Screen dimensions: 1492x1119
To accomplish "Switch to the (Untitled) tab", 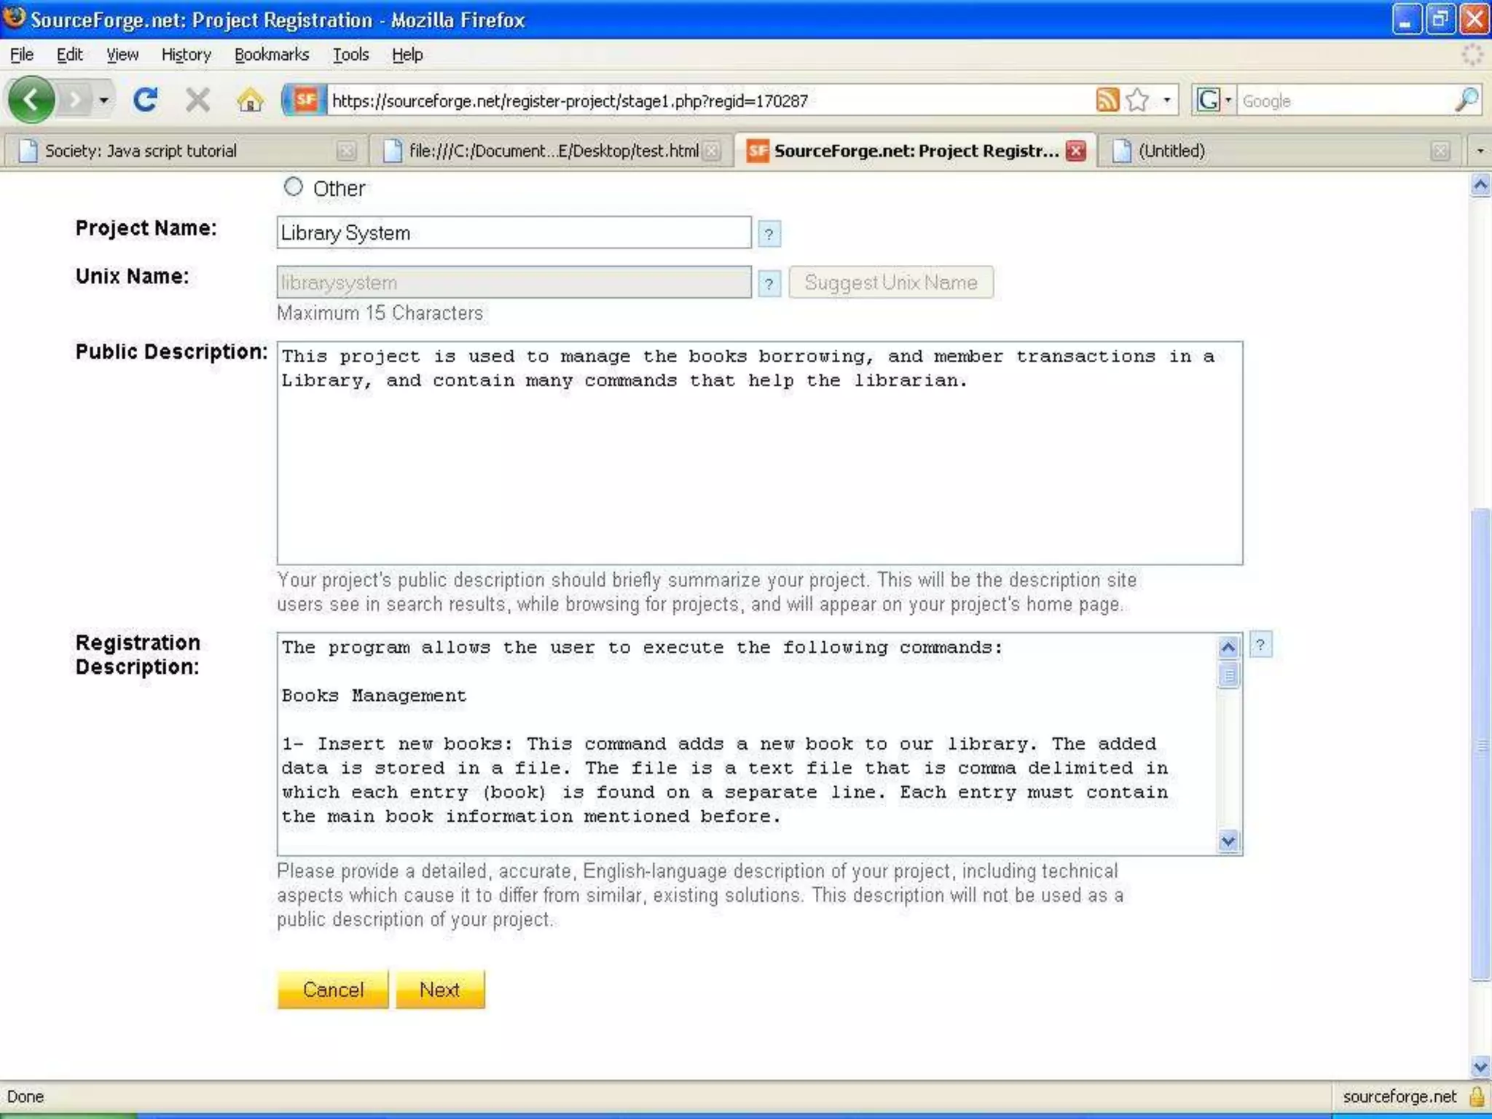I will click(1279, 151).
